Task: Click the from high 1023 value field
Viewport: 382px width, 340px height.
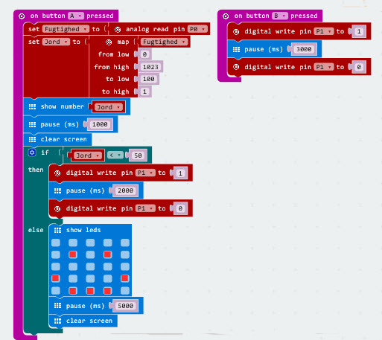Action: 150,67
